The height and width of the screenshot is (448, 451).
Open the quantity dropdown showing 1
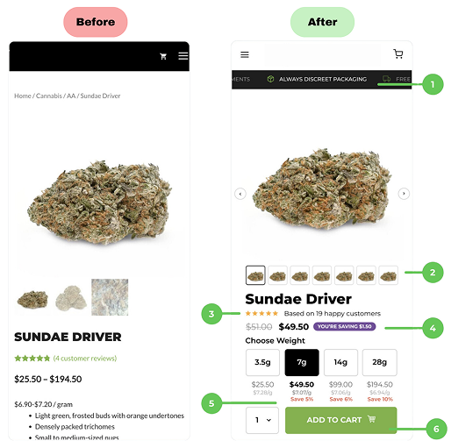coord(262,420)
